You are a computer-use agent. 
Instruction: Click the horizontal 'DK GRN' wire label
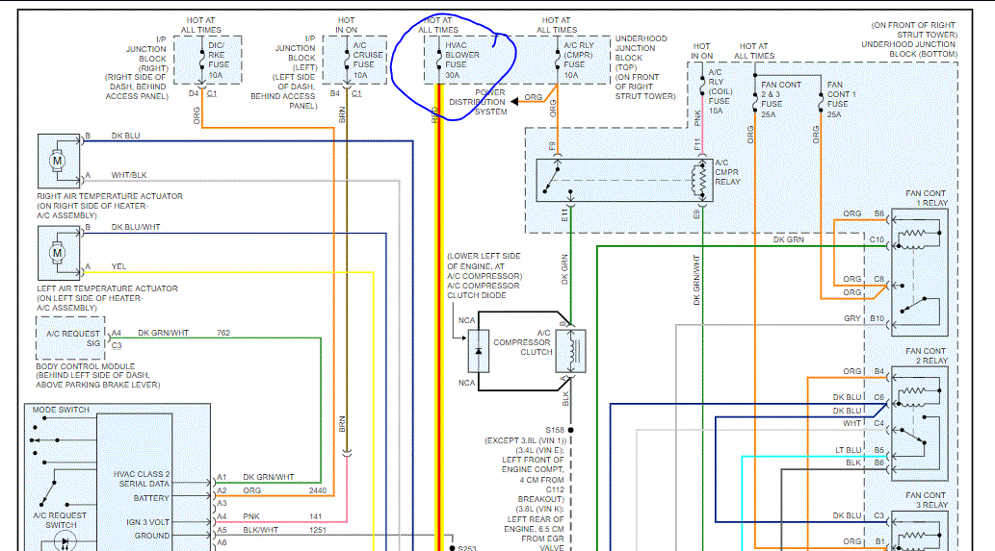point(789,239)
